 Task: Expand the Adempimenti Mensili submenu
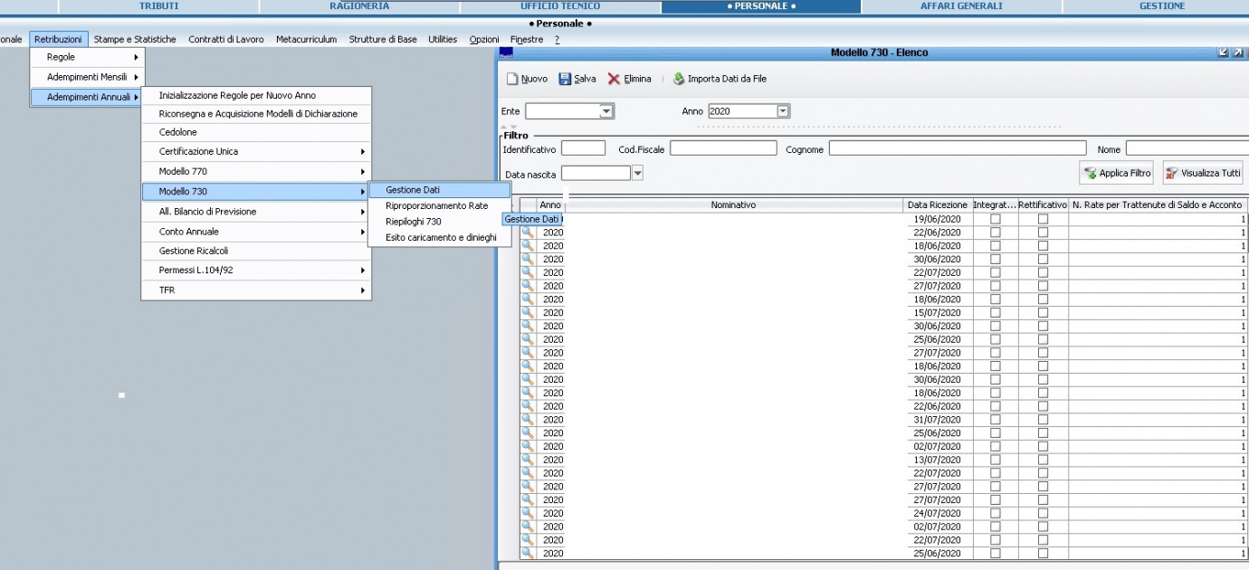tap(88, 77)
